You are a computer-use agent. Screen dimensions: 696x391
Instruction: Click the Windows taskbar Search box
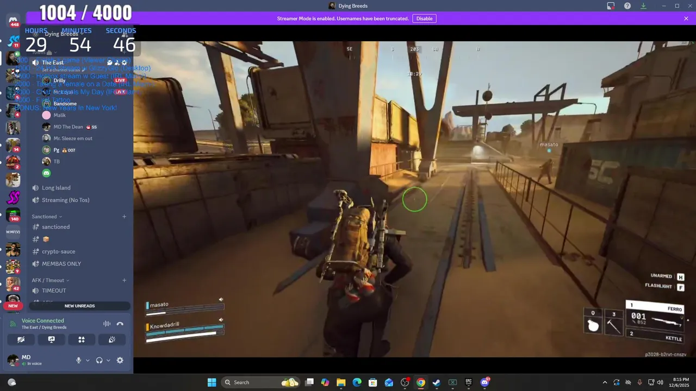pos(261,382)
